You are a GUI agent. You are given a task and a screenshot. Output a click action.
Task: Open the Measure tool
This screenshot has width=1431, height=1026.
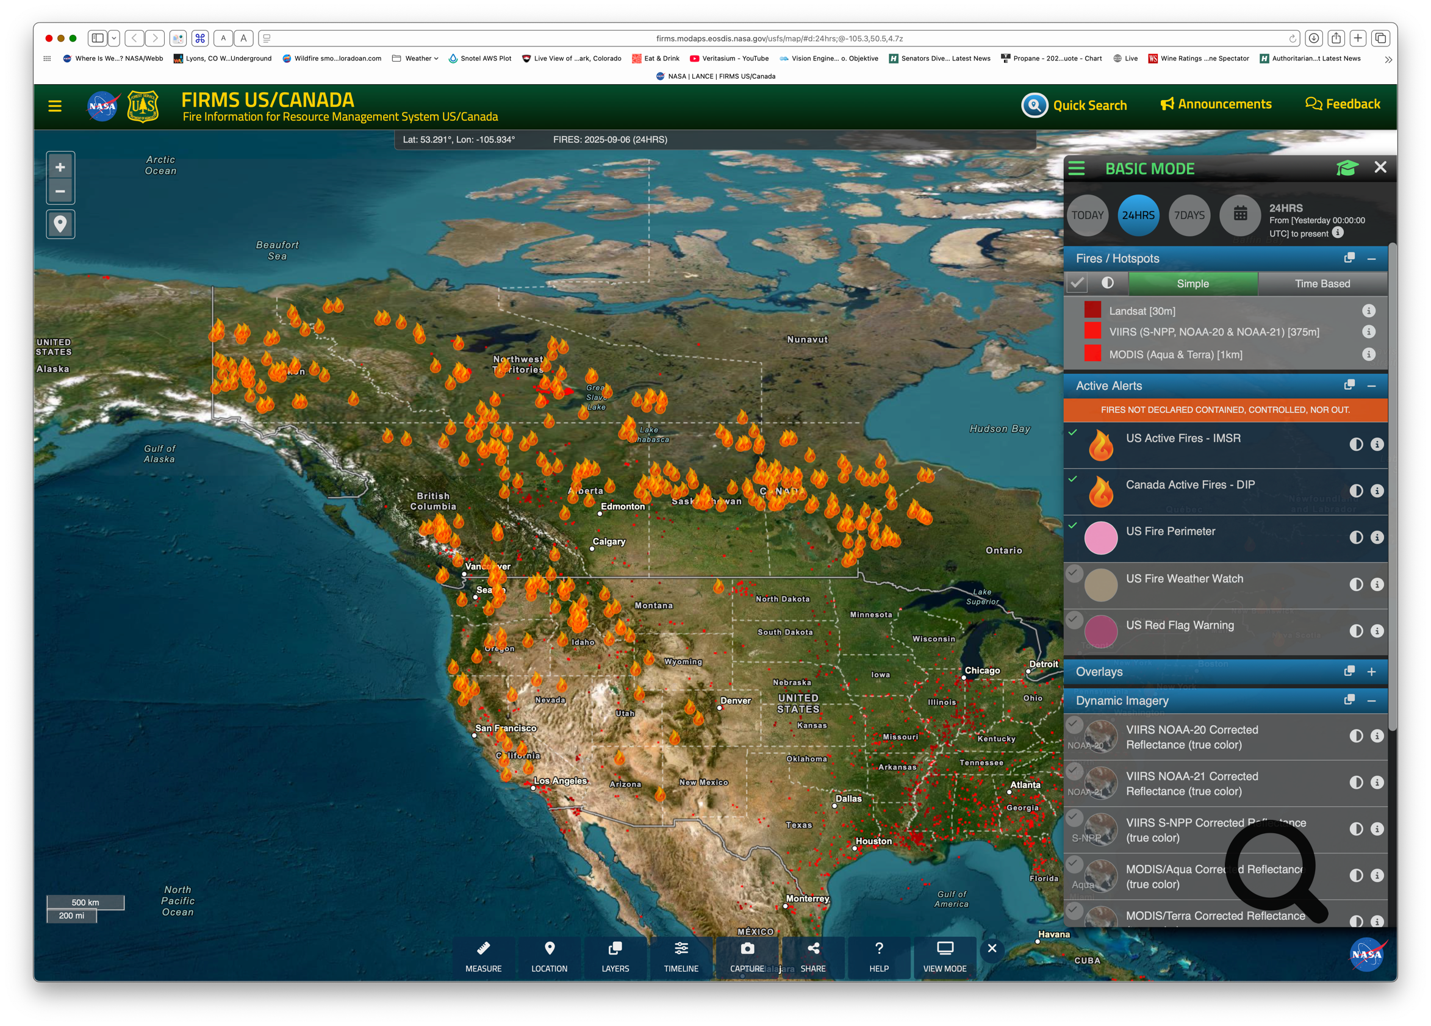coord(483,956)
